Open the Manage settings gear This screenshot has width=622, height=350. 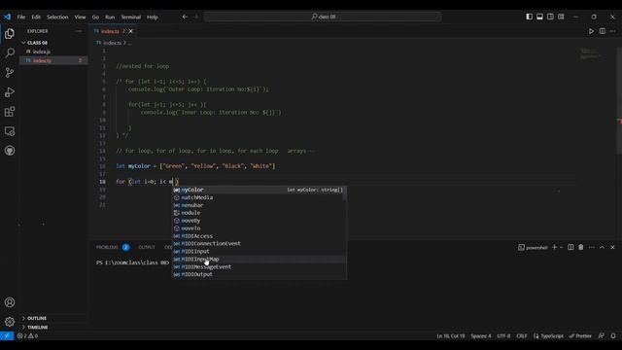pyautogui.click(x=10, y=322)
